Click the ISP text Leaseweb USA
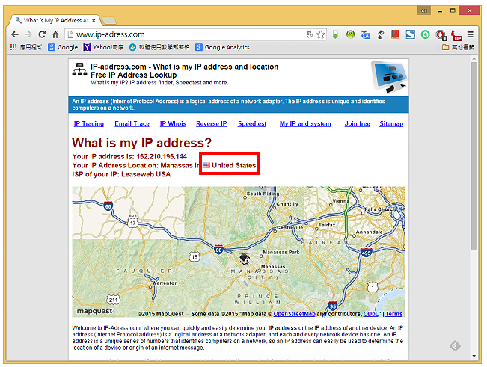 [146, 174]
